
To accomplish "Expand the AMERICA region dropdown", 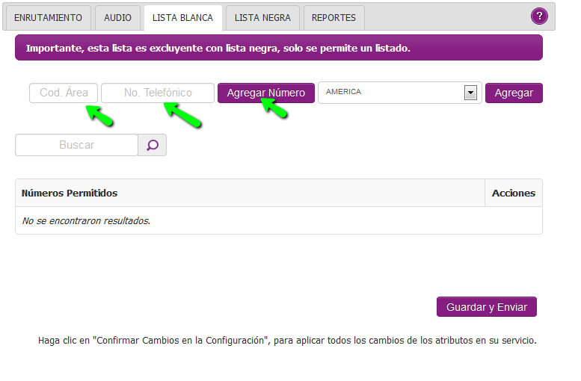I will coord(400,93).
